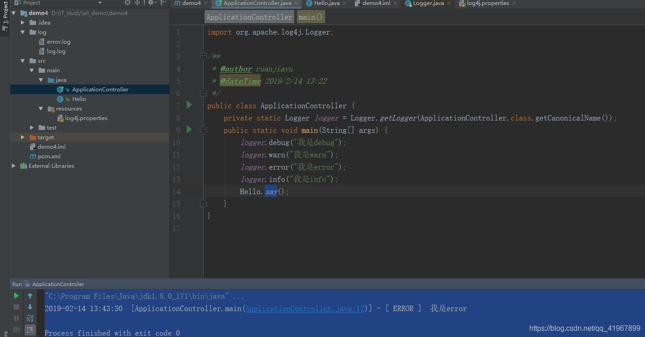Click the error.log file icon
Image resolution: width=645 pixels, height=337 pixels.
point(42,42)
